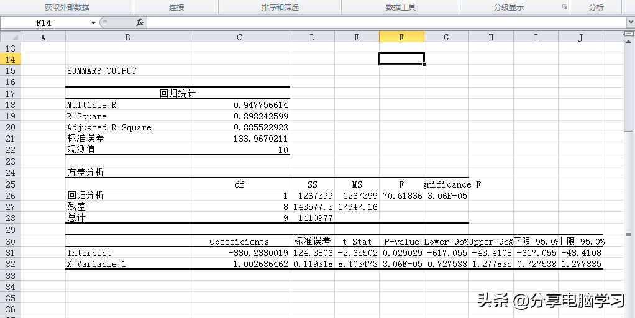Expand the formula bar with the right-end arrow
The width and height of the screenshot is (635, 318).
pos(629,22)
